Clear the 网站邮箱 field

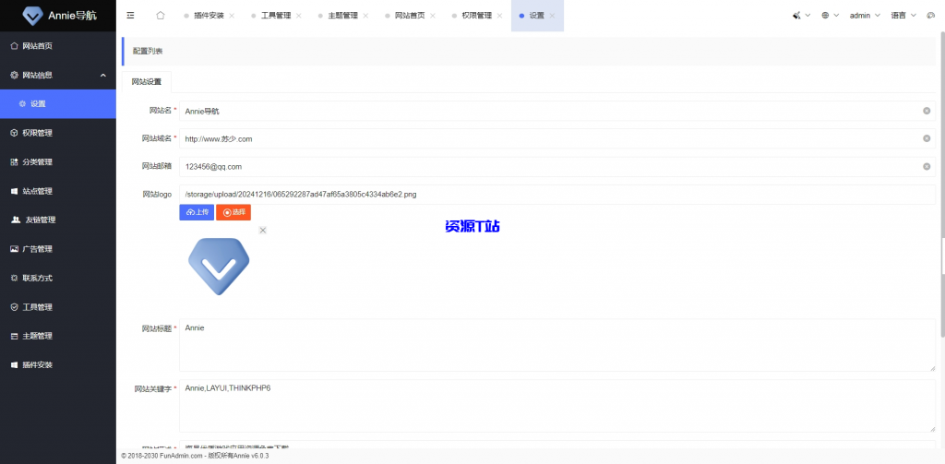coord(927,166)
